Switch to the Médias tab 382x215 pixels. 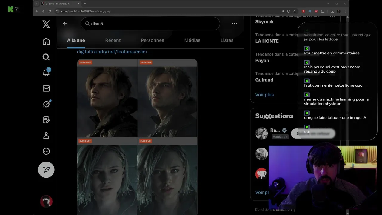tap(192, 40)
